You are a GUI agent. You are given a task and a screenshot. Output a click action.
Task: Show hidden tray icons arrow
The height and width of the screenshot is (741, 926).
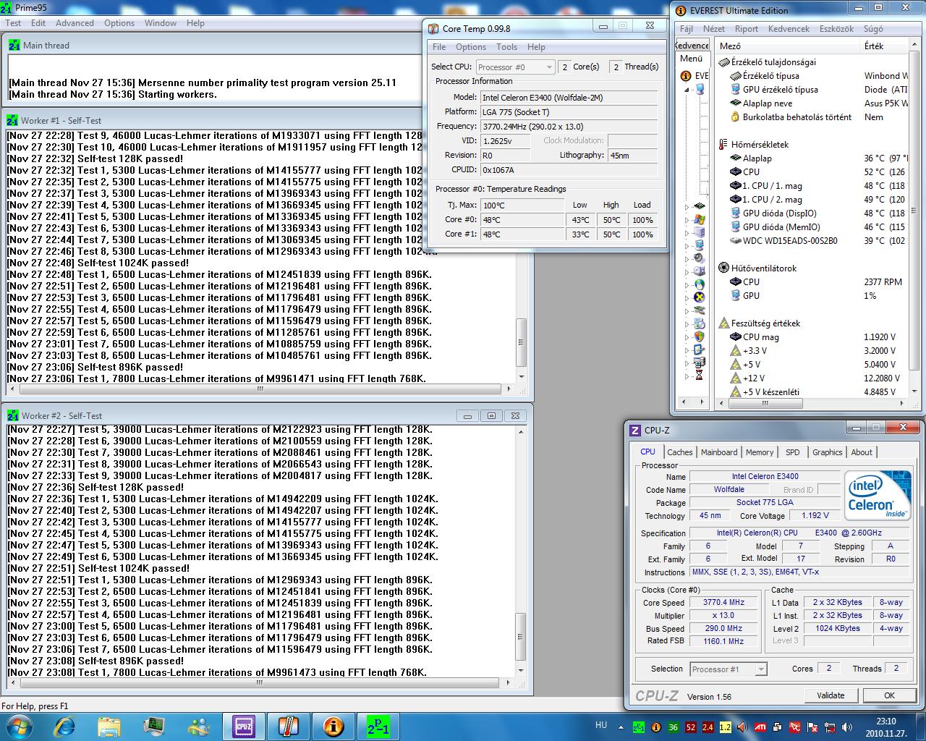pos(621,727)
